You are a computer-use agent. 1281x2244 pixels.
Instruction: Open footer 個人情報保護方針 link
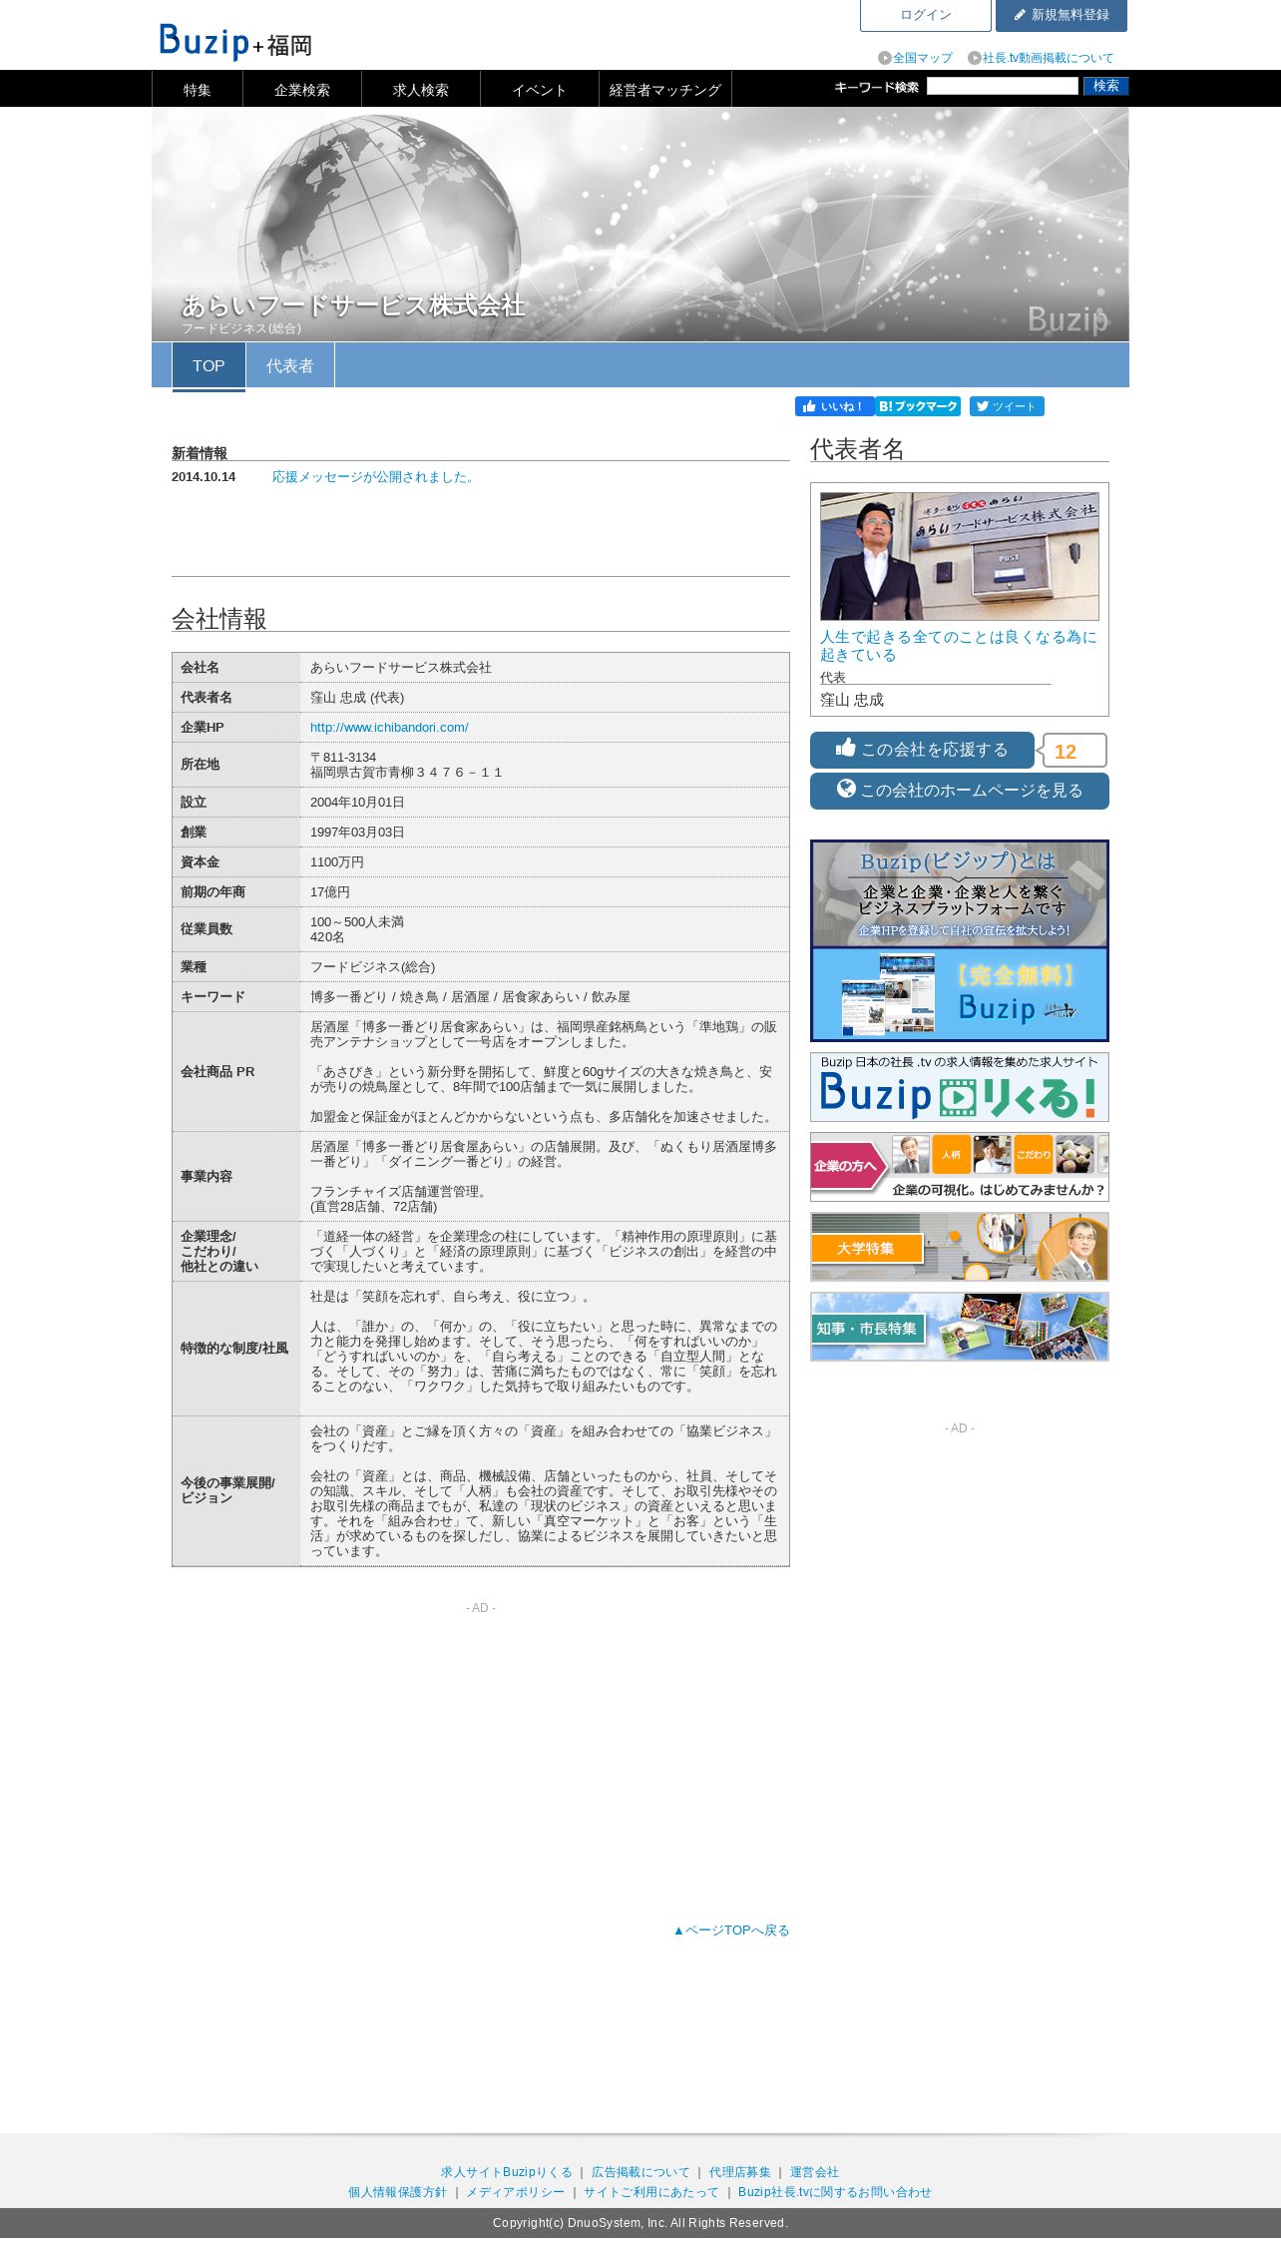(x=397, y=2192)
